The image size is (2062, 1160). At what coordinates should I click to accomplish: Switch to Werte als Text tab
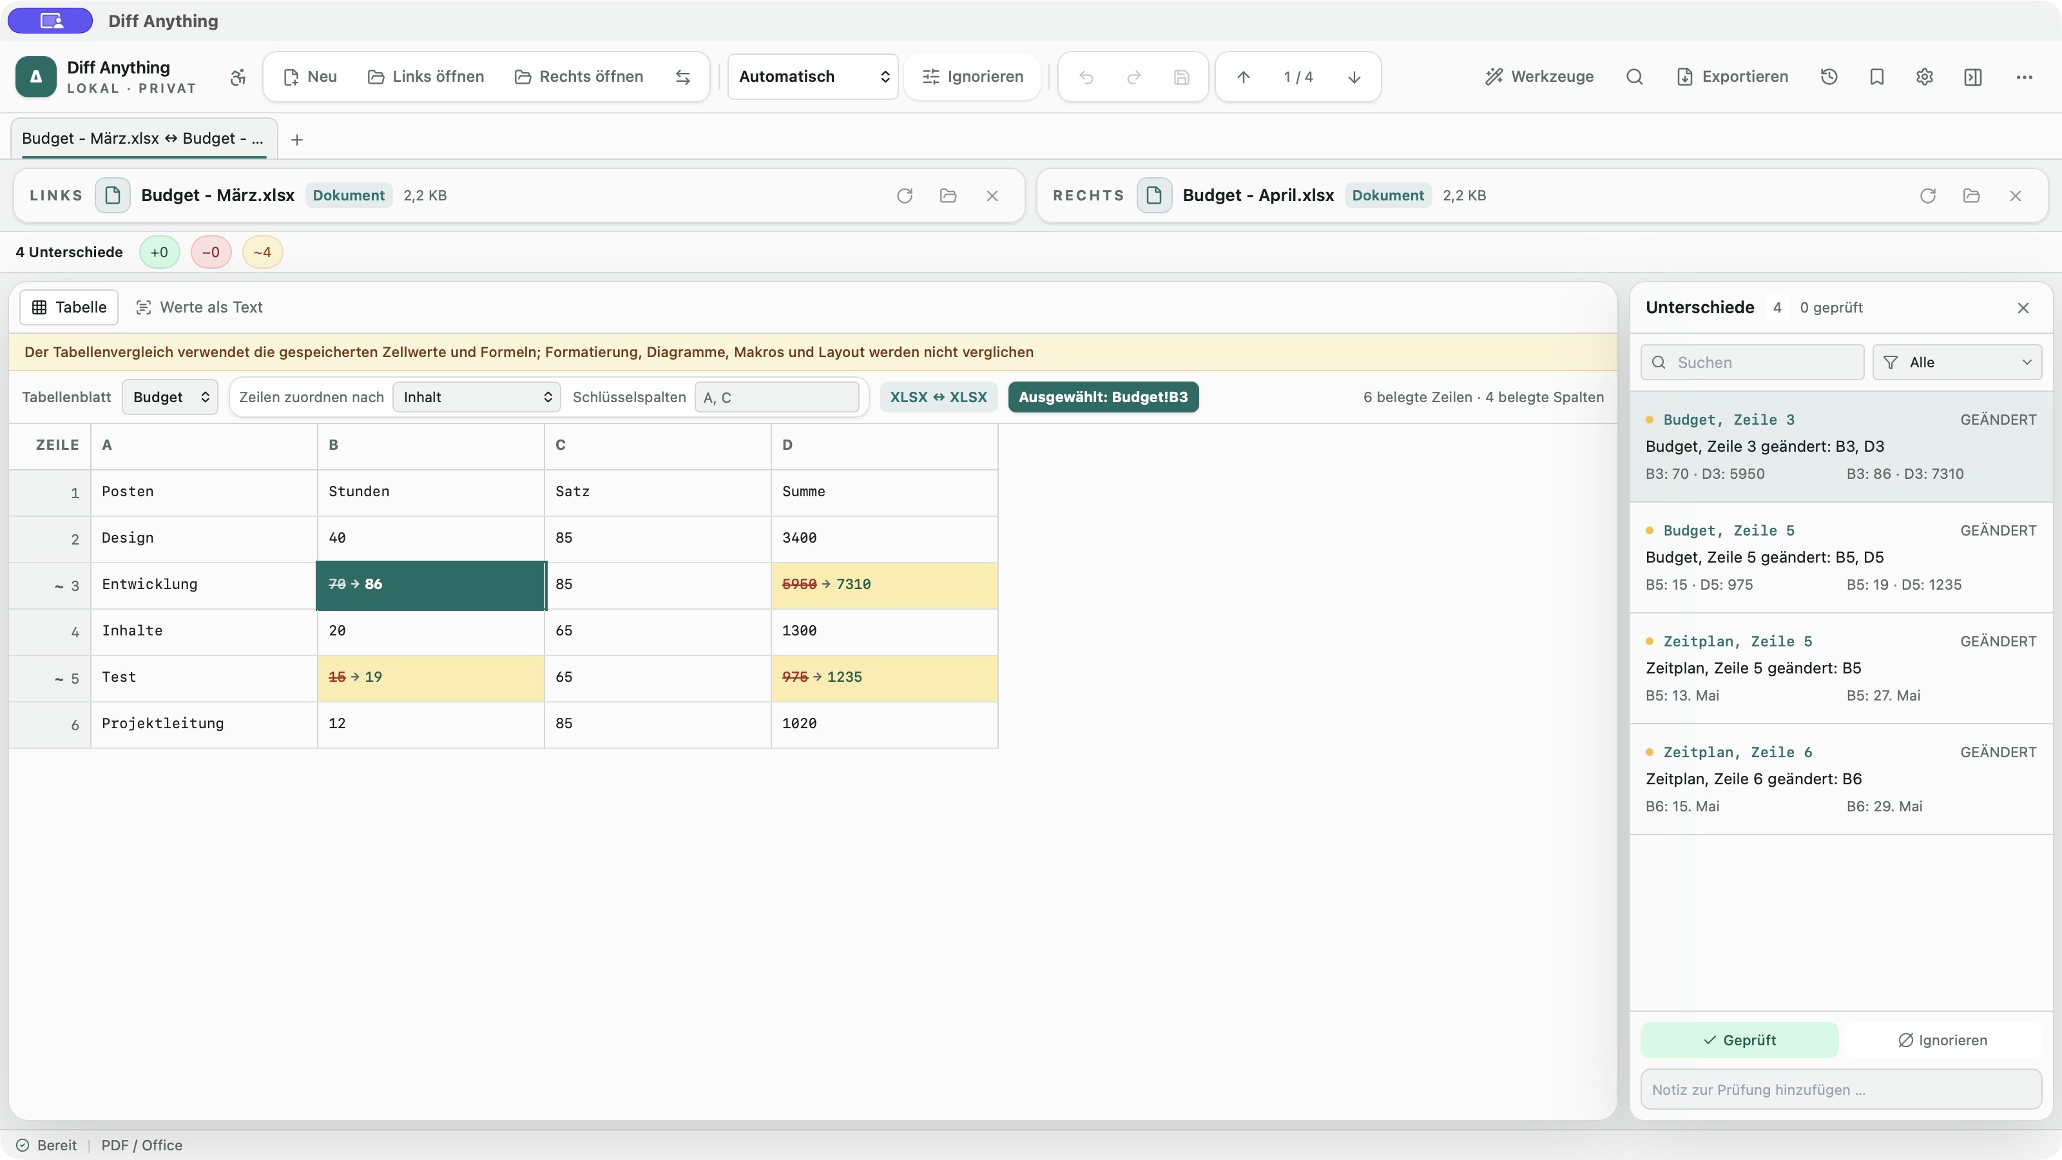[199, 307]
